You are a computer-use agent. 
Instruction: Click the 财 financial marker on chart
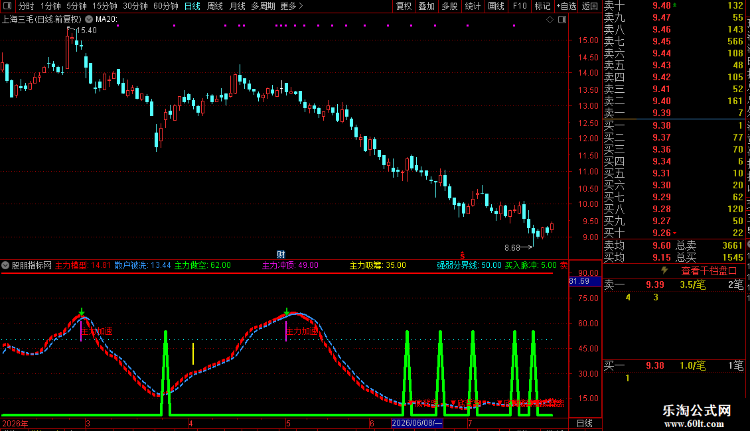[281, 254]
